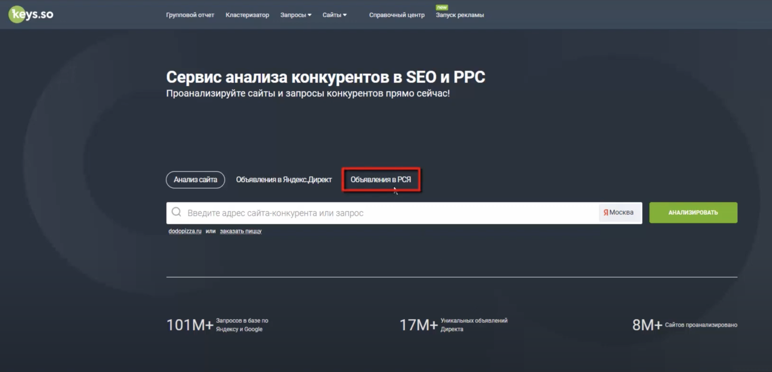Select the Анализ сайта tab
Screen dimensions: 772x372
point(196,179)
